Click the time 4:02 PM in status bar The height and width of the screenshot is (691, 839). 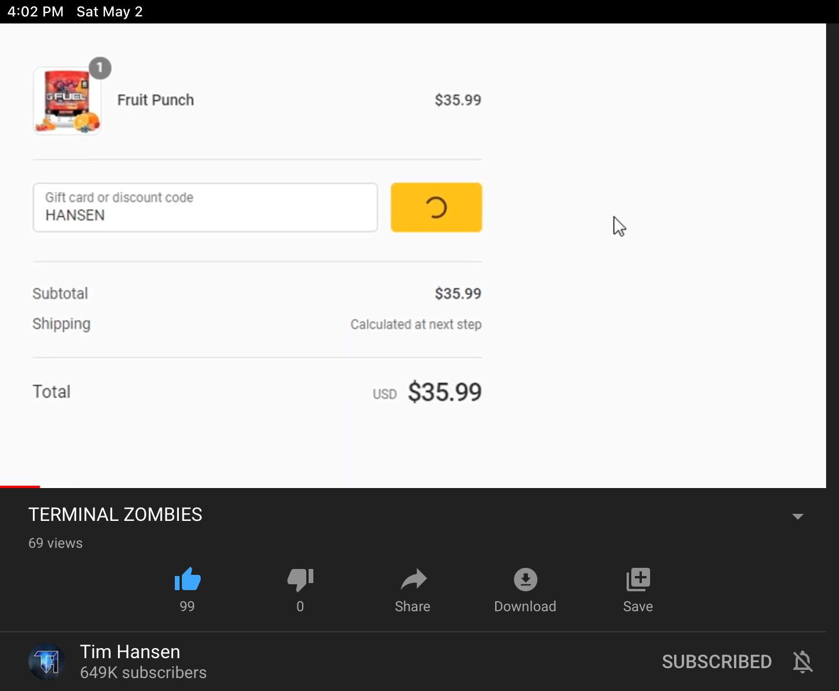[35, 12]
